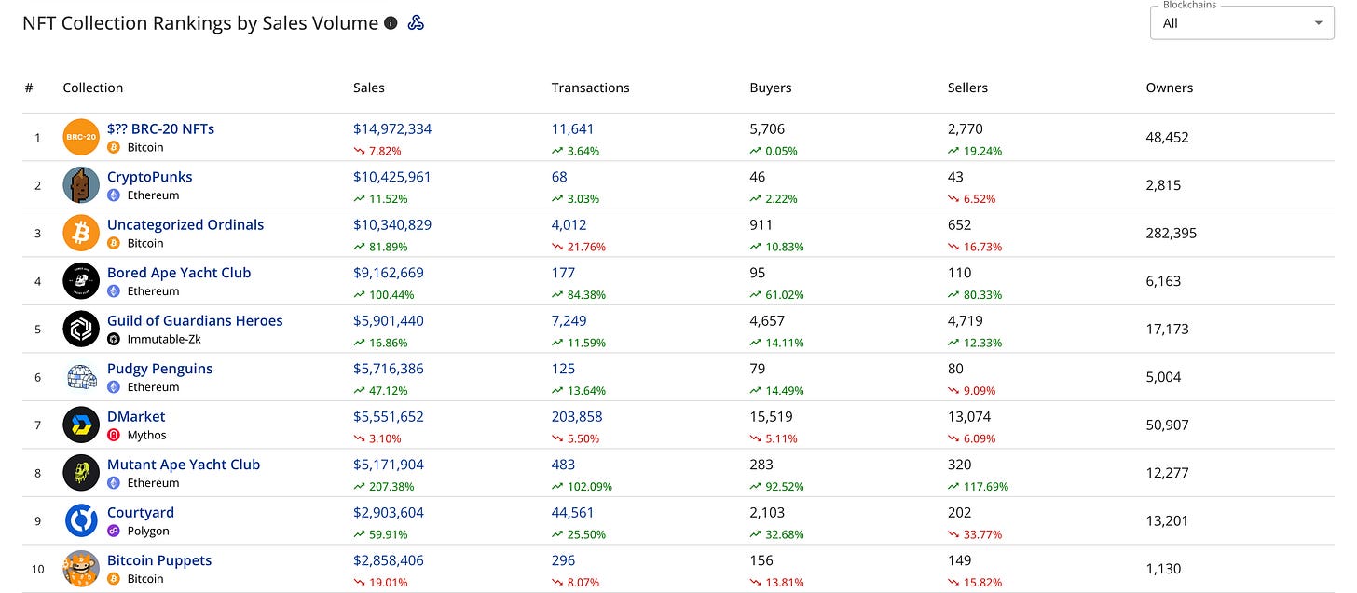Open Guild of Guardians Heroes link
1357x593 pixels.
195,320
